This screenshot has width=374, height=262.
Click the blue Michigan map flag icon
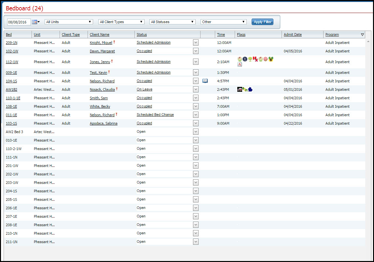[250, 90]
